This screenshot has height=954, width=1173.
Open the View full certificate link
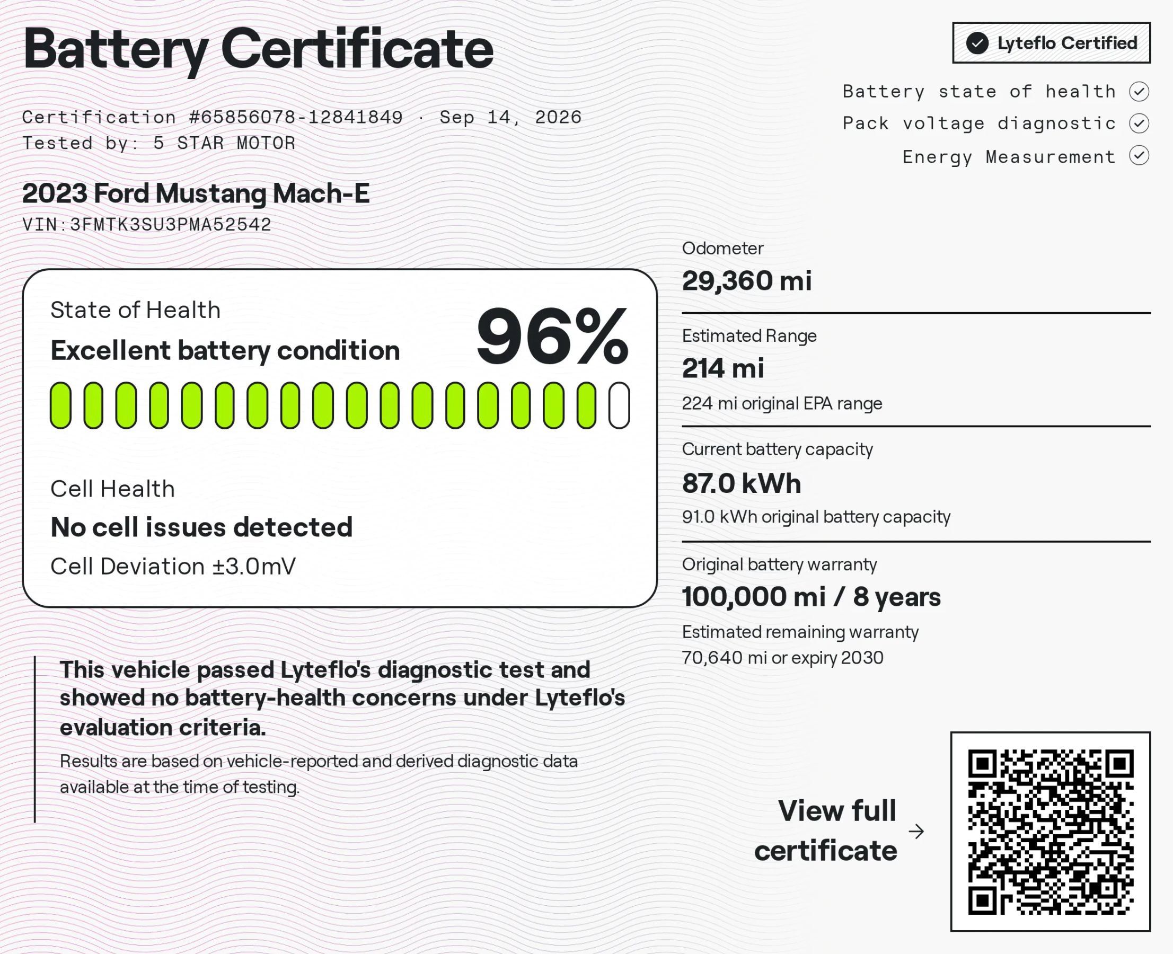point(826,831)
